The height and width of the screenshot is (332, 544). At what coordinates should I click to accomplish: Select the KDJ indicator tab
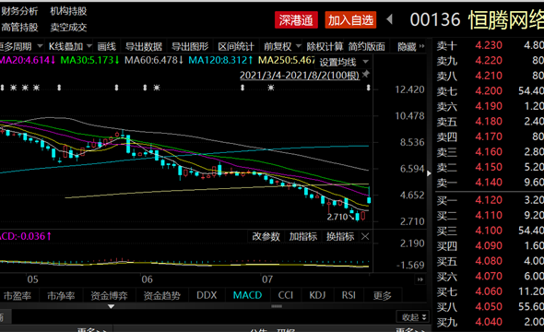coord(317,295)
